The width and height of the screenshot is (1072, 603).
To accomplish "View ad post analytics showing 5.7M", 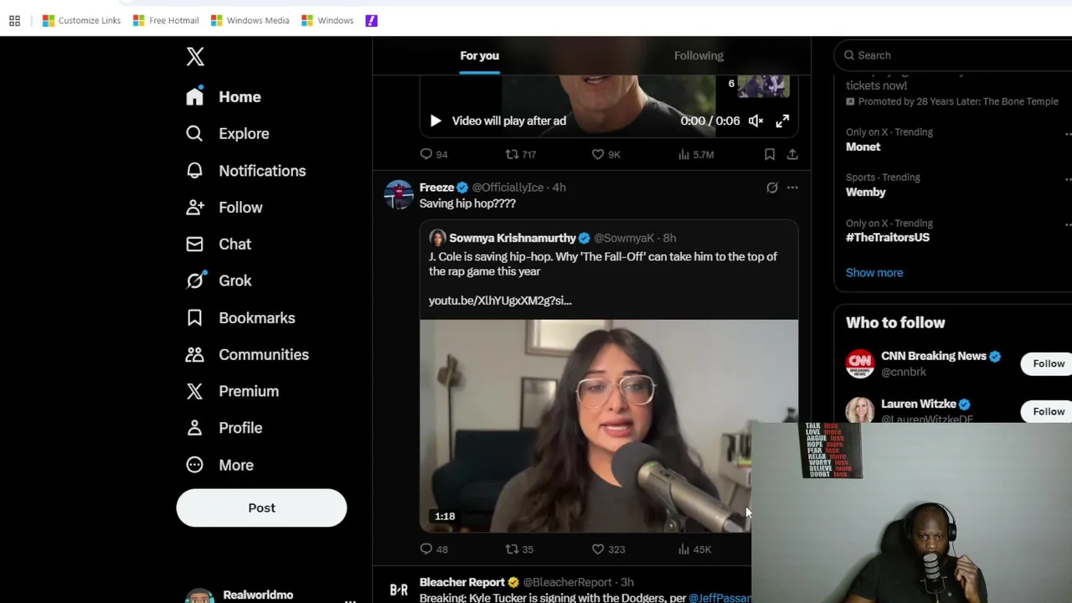I will pyautogui.click(x=695, y=154).
